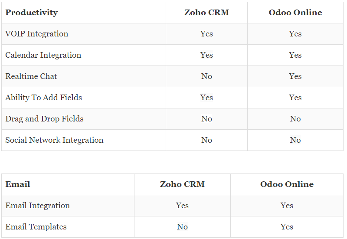Click the Calendar Integration row label
The image size is (347, 239).
(43, 55)
